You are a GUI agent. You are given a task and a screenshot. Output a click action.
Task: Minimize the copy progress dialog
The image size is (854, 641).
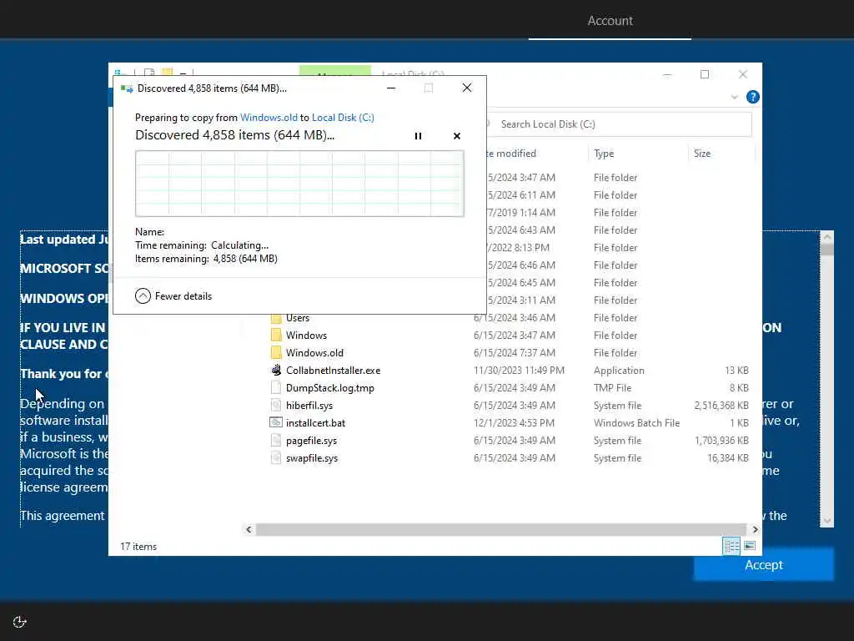[391, 88]
